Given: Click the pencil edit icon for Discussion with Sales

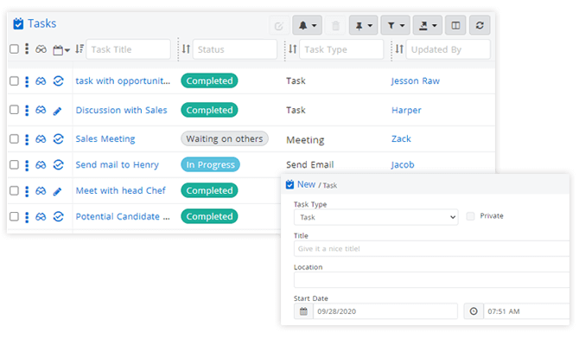Looking at the screenshot, I should point(58,111).
